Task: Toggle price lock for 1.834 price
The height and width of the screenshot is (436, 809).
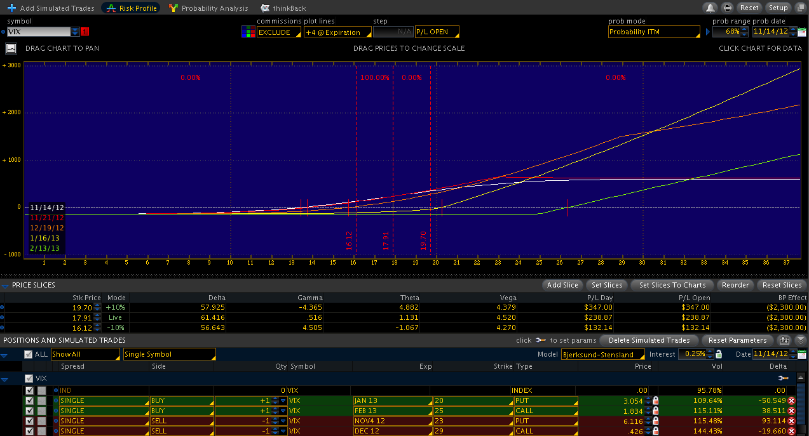Action: pos(655,411)
